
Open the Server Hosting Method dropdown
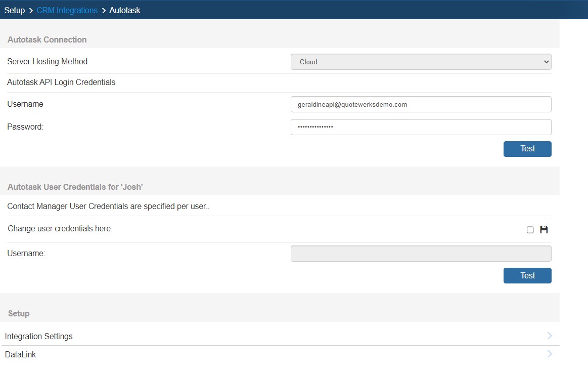click(421, 62)
